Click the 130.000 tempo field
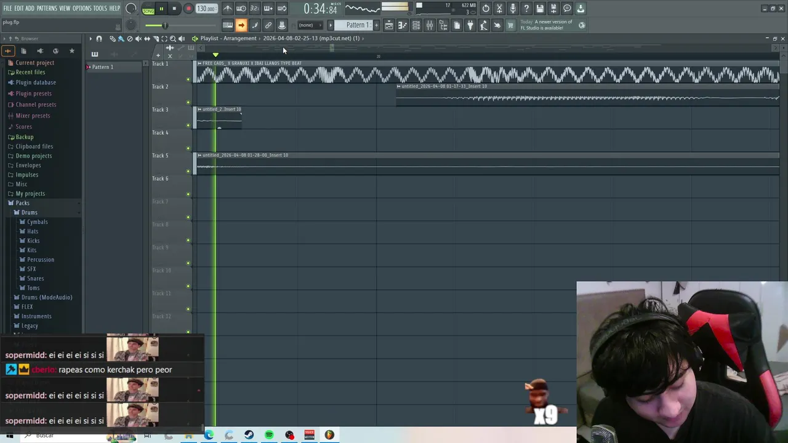Viewport: 788px width, 443px height. (206, 9)
